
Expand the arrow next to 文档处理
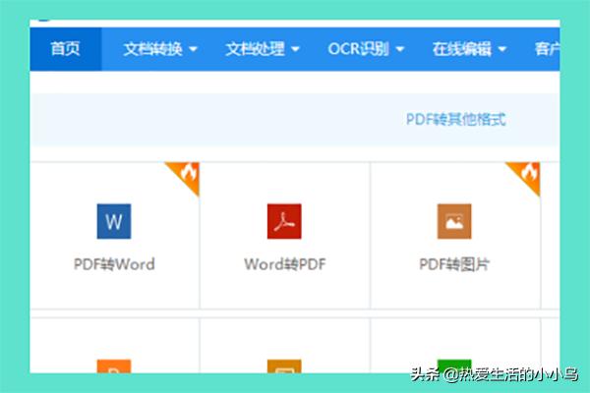pyautogui.click(x=295, y=49)
